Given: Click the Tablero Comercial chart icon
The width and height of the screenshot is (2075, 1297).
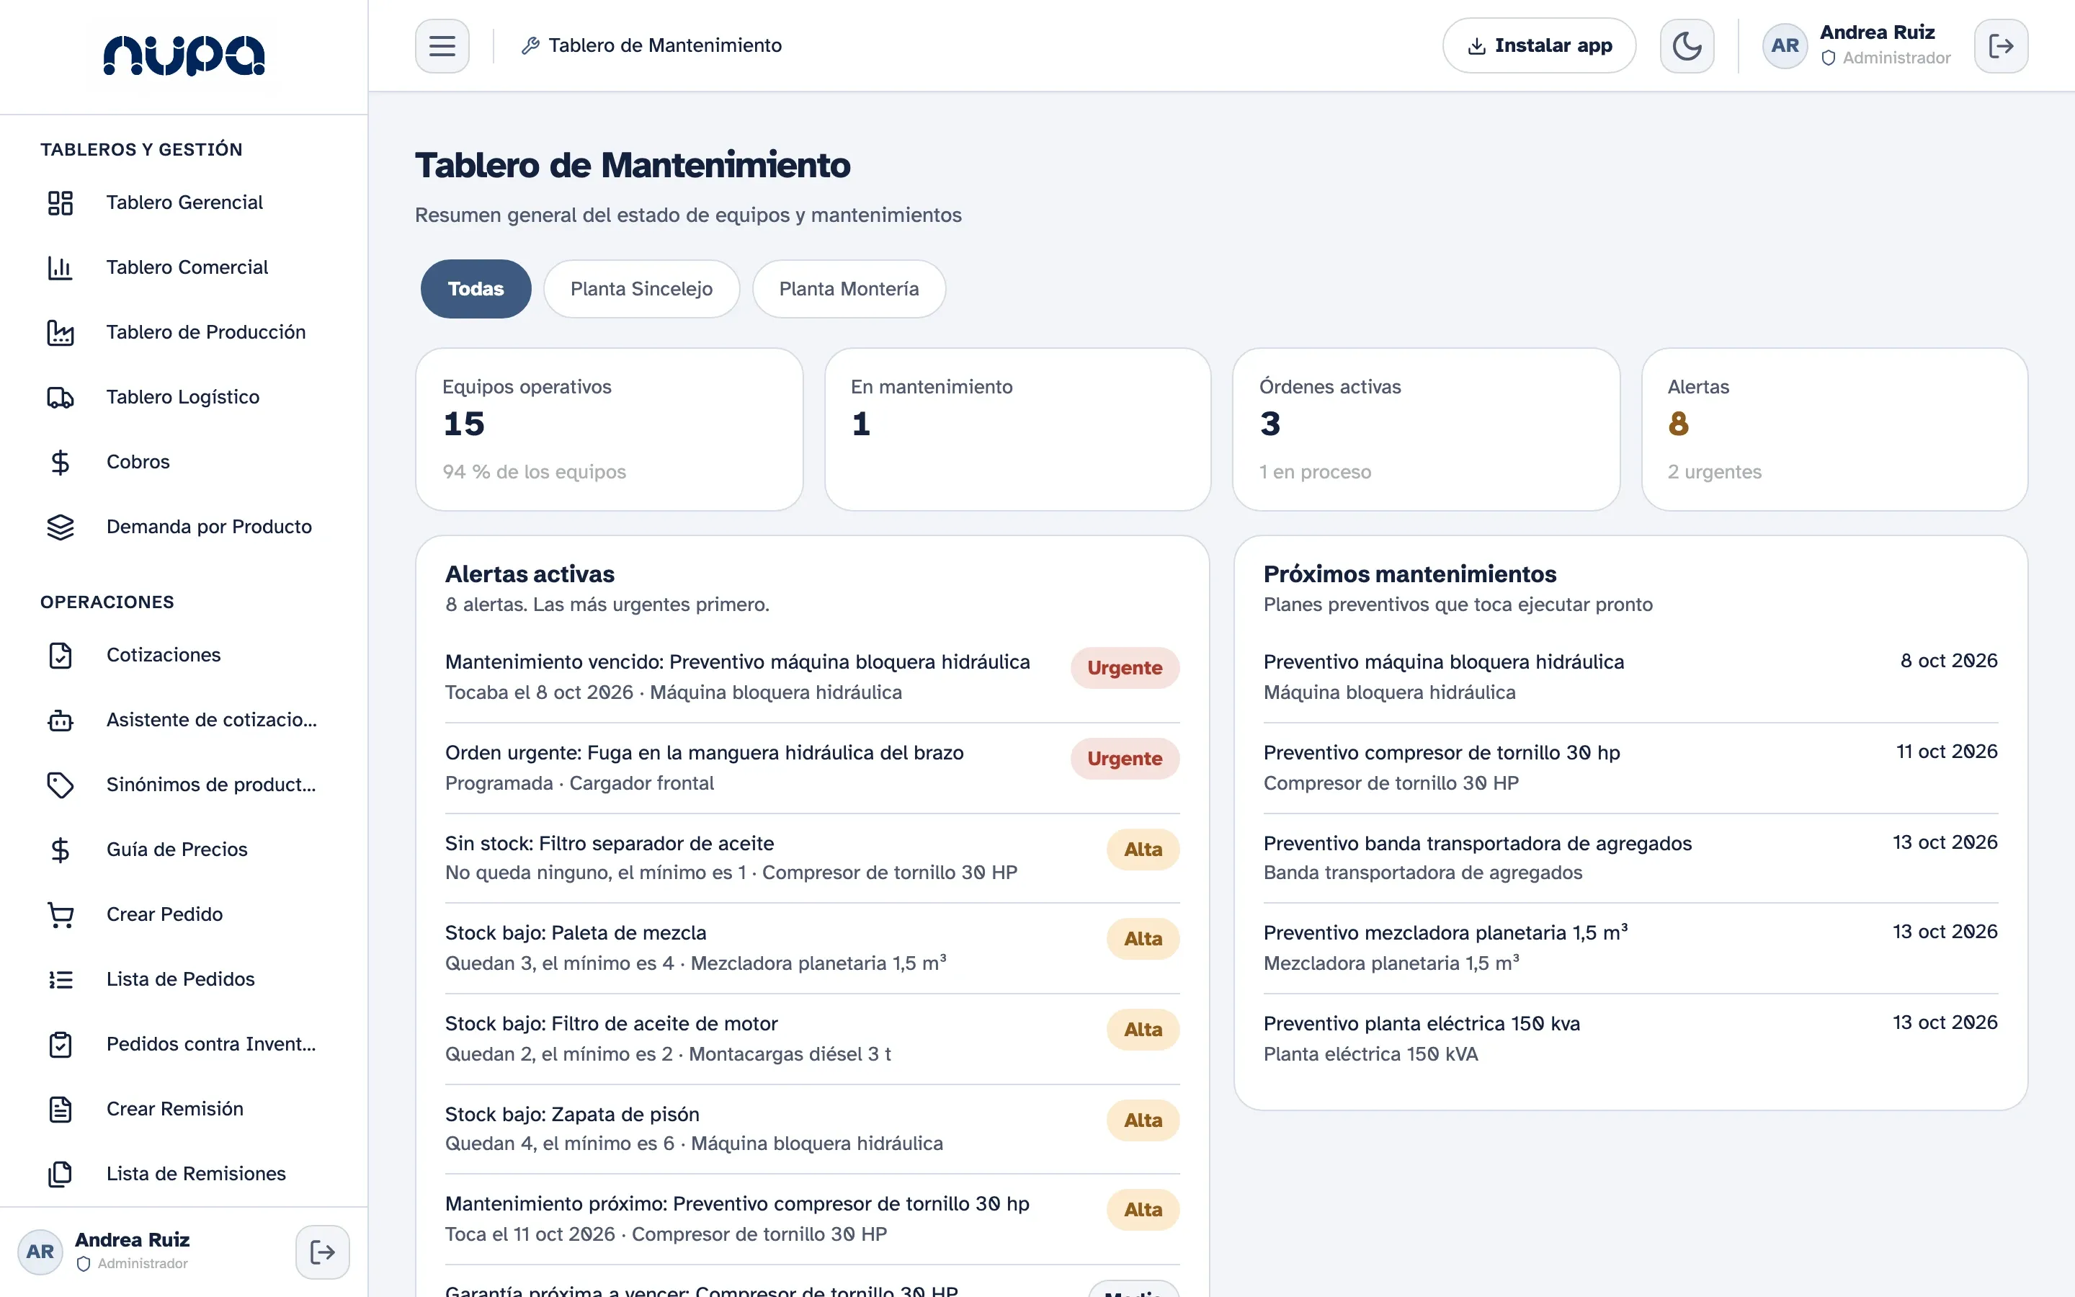Looking at the screenshot, I should 60,267.
